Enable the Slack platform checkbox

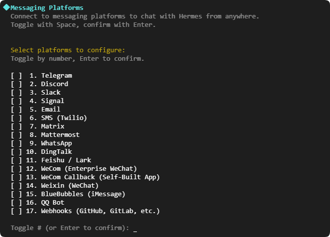pos(16,93)
